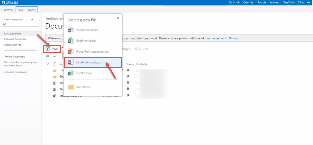The image size is (313, 145).
Task: Open People from the top bar
Action: coord(262,3)
